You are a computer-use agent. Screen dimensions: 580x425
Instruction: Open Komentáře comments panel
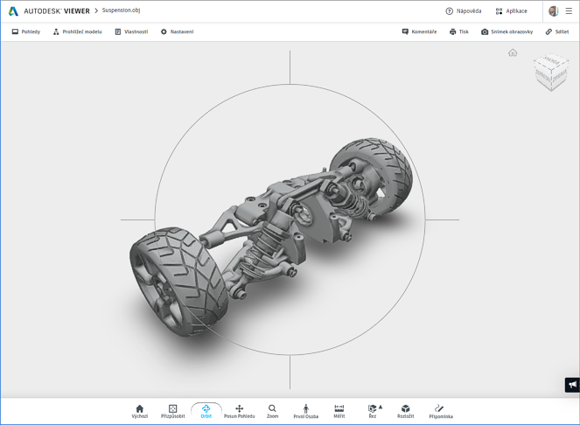tap(419, 31)
